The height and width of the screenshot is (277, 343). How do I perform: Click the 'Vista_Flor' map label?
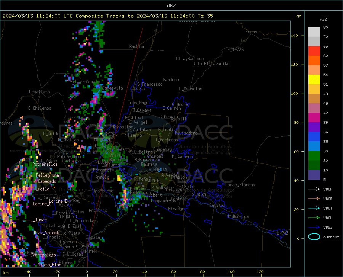coord(50,265)
